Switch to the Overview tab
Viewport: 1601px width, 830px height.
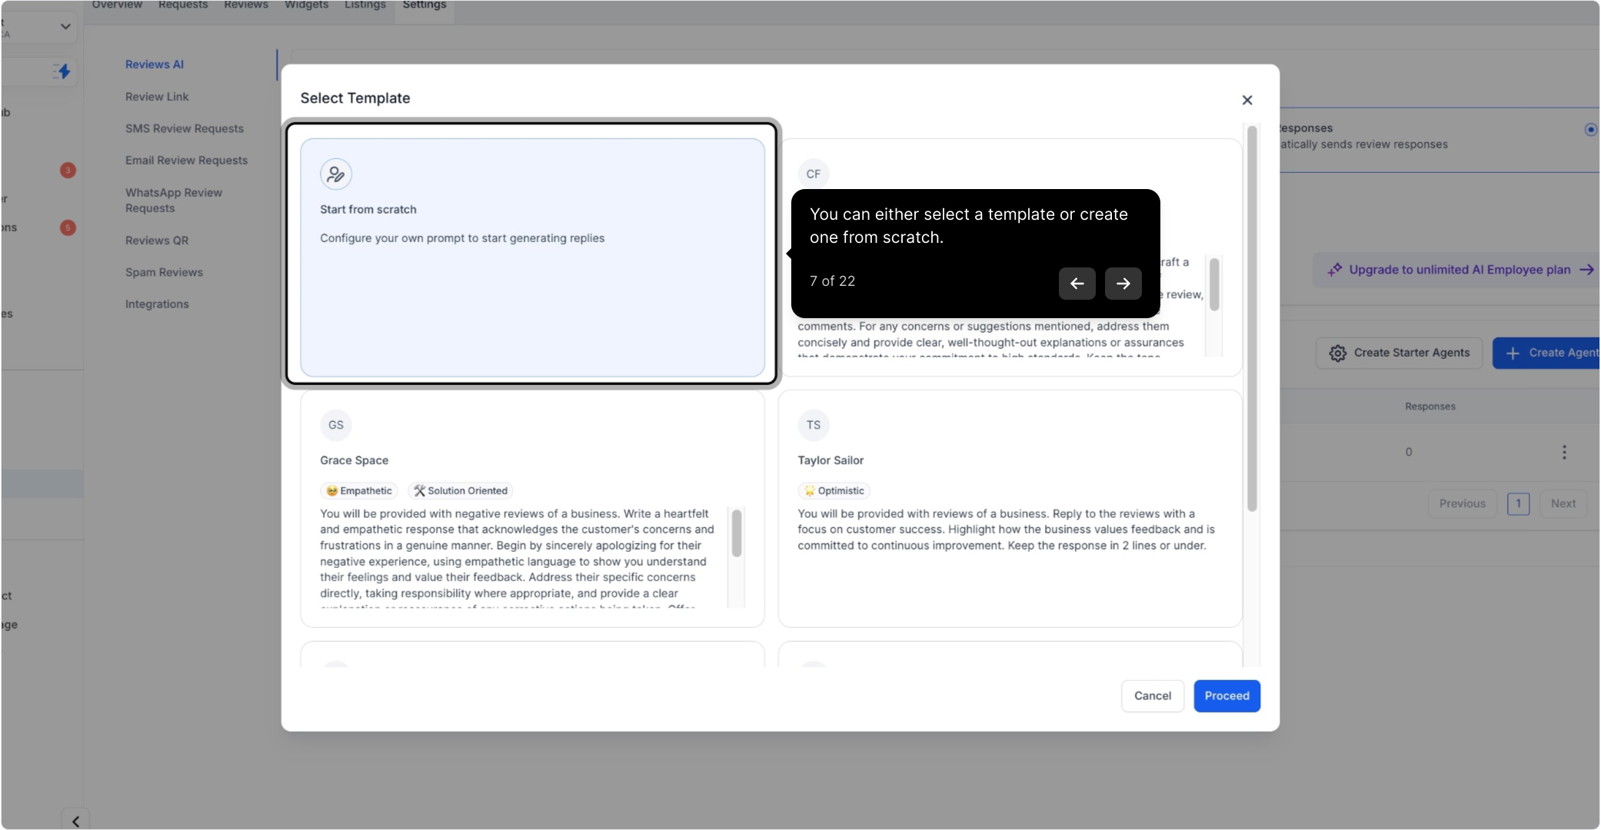[x=117, y=5]
